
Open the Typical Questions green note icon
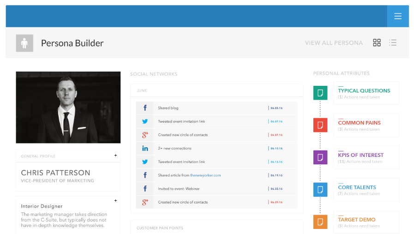click(320, 93)
